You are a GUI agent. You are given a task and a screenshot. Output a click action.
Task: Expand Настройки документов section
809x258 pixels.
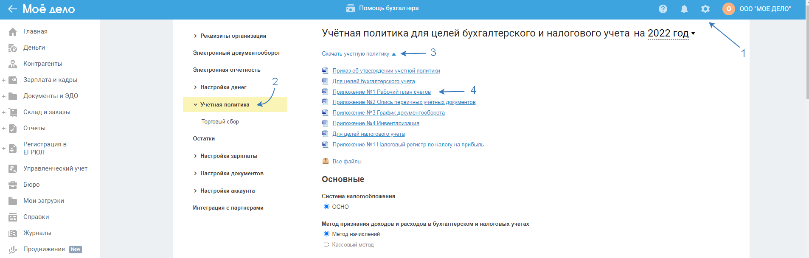click(x=195, y=174)
